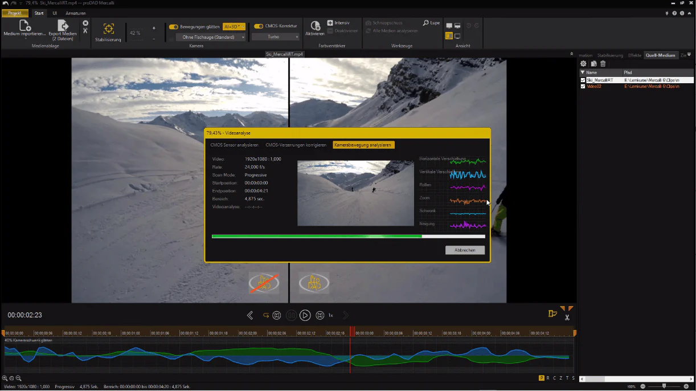Activate the Stabilisierung target icon
The height and width of the screenshot is (391, 696).
pos(108,29)
